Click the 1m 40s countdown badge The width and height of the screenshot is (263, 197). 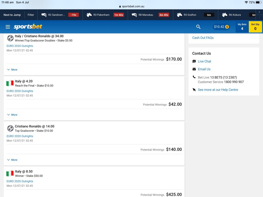point(119,15)
